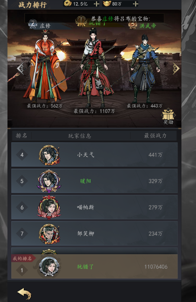Viewport: 196px width, 302px height.
Task: Add more copper coins with plus icon
Action: pyautogui.click(x=96, y=4)
